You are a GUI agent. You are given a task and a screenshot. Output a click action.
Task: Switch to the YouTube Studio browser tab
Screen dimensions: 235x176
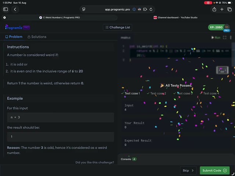pyautogui.click(x=176, y=17)
